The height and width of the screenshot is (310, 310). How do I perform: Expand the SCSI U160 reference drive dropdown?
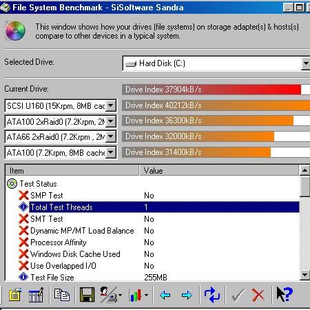(x=111, y=105)
